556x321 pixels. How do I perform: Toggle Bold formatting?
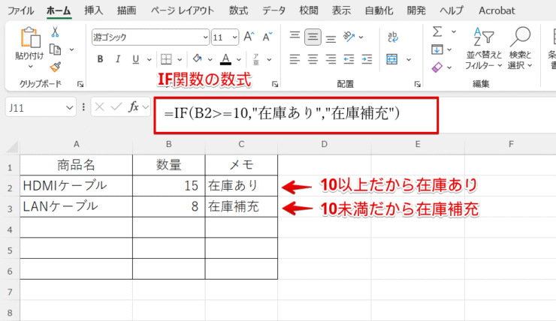[101, 59]
